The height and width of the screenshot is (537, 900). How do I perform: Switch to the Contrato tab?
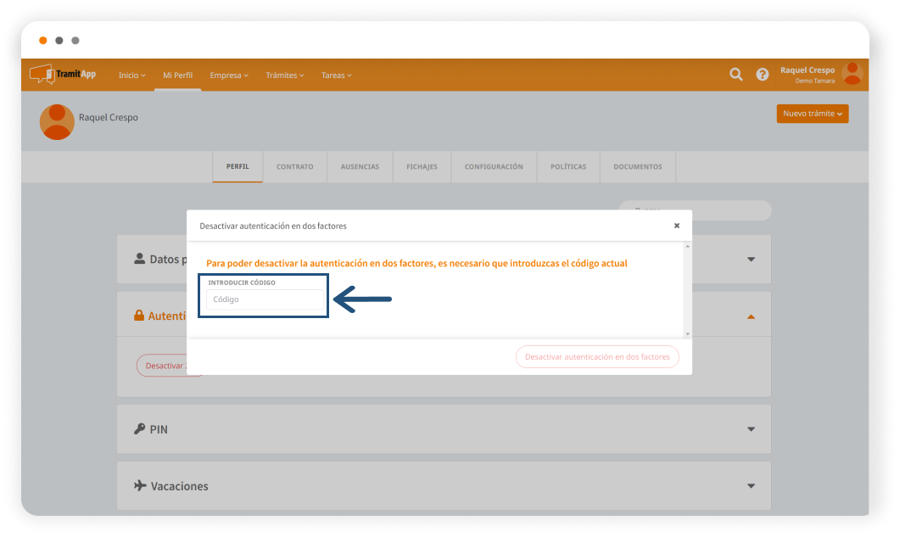294,167
